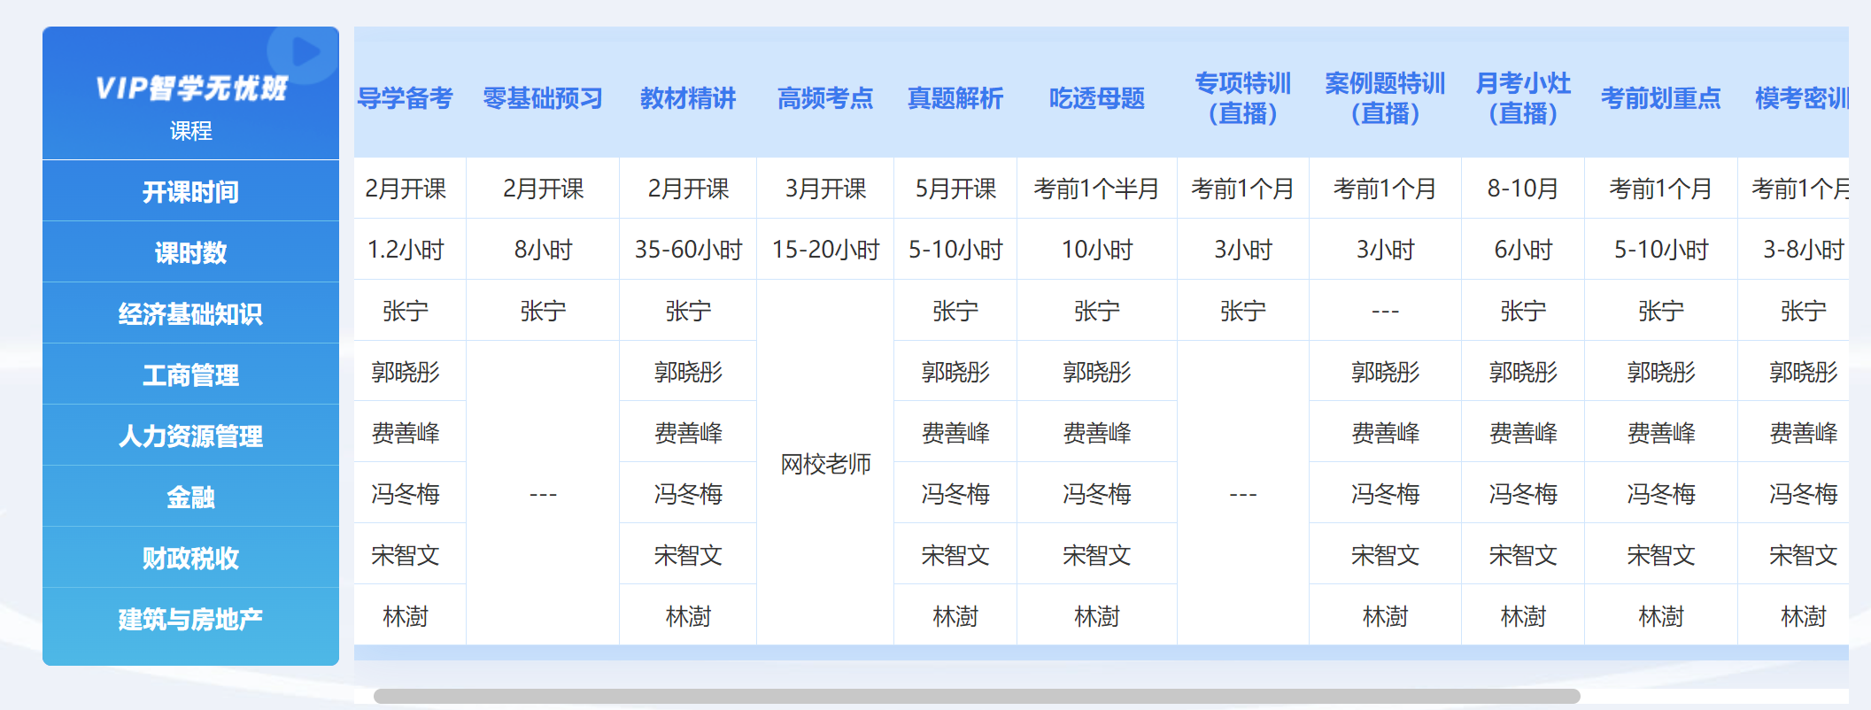Click the 8-10月 start time cell

(x=1523, y=189)
